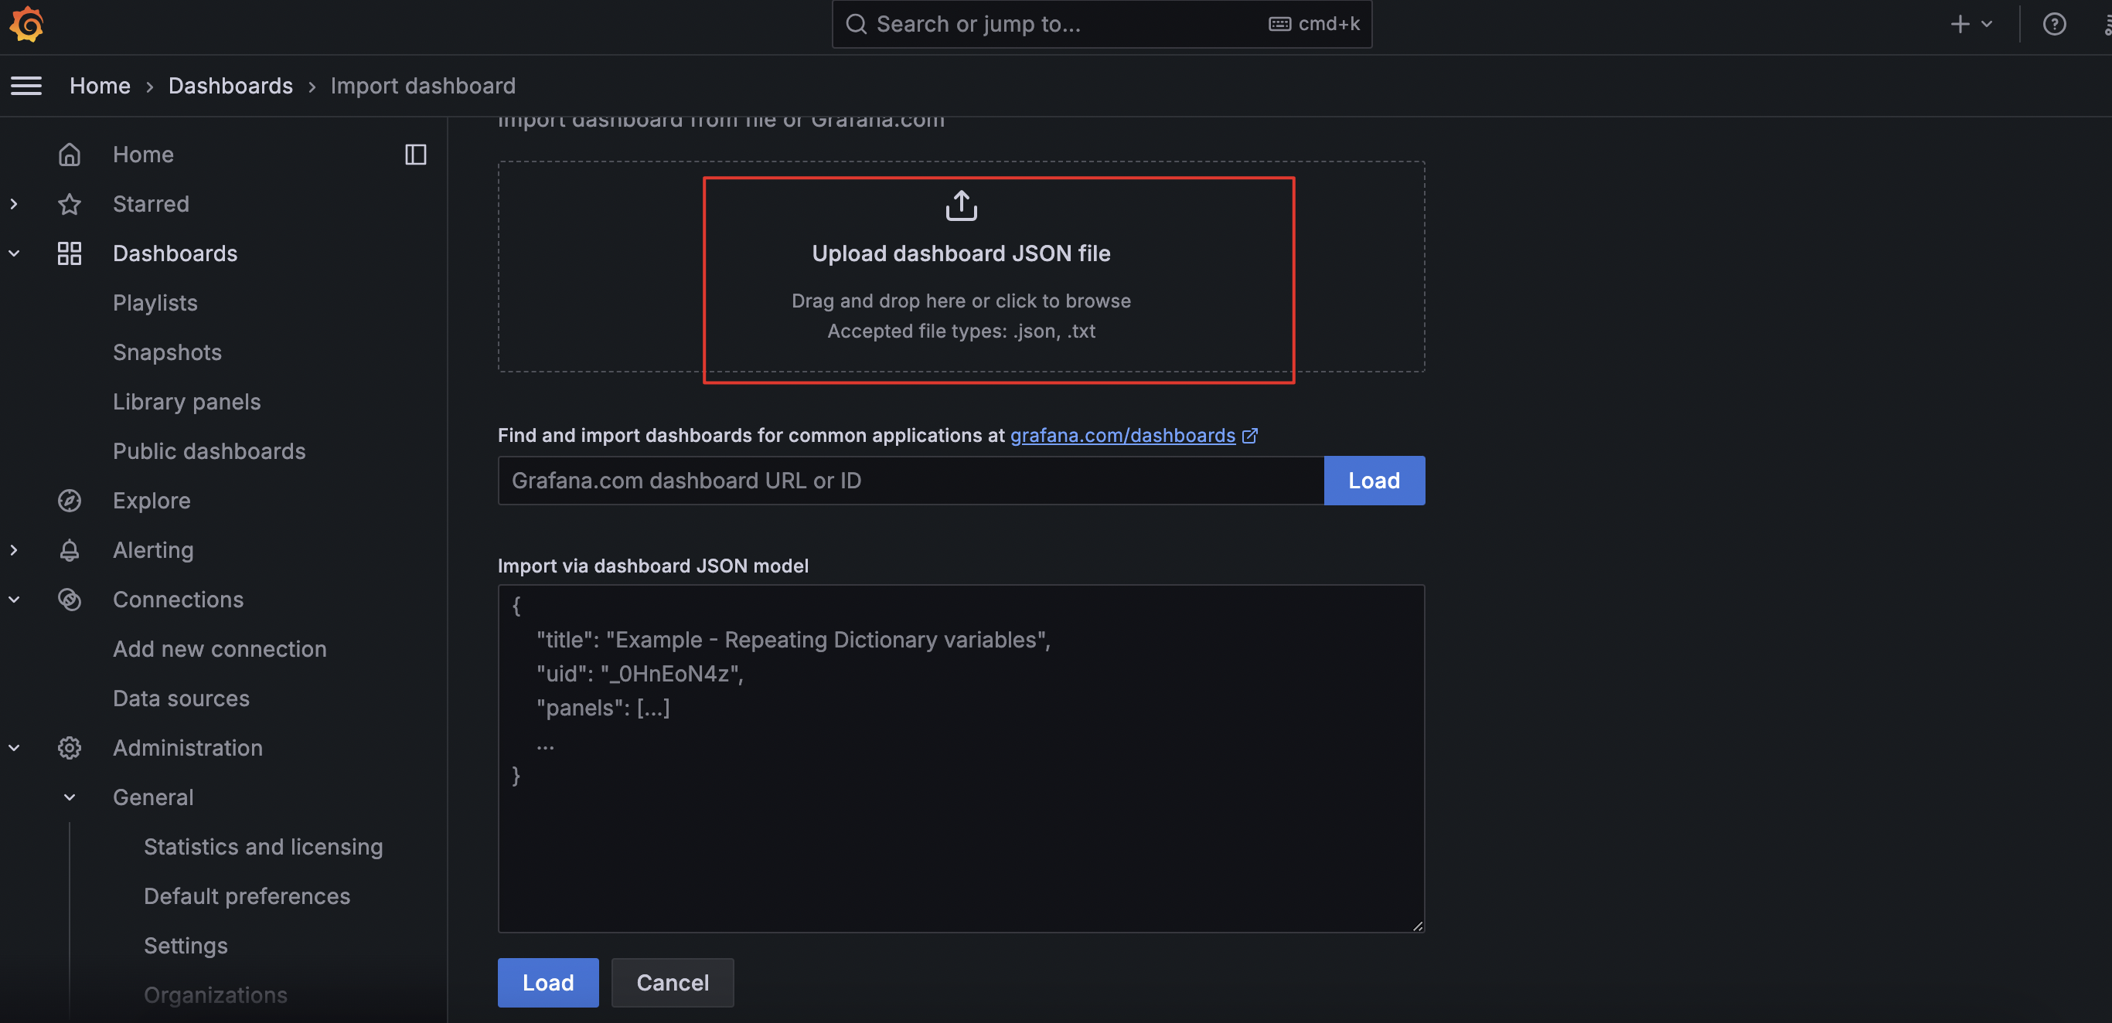The width and height of the screenshot is (2112, 1023).
Task: Toggle the hamburger navigation menu
Action: tap(26, 85)
